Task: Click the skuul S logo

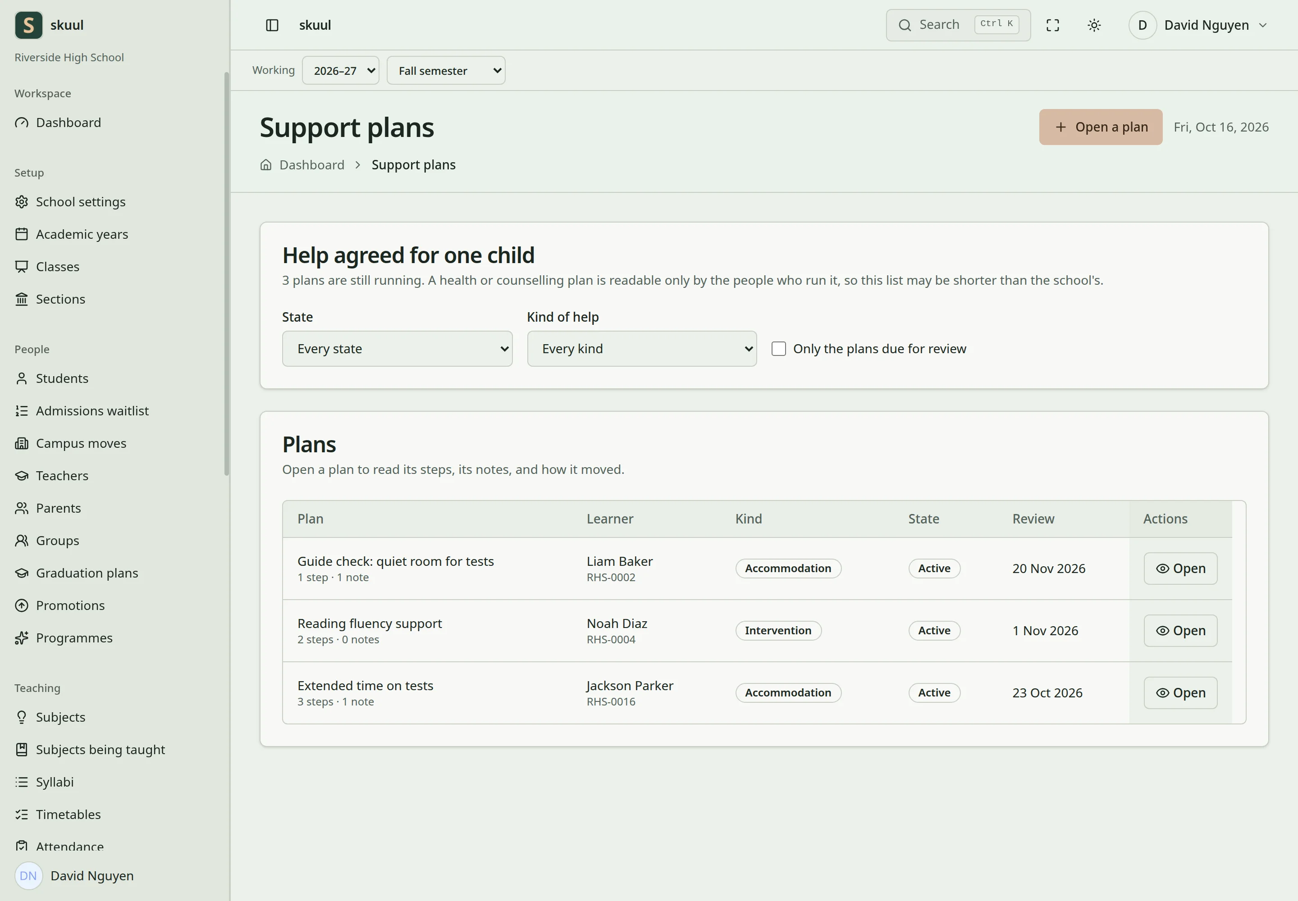Action: 29,25
